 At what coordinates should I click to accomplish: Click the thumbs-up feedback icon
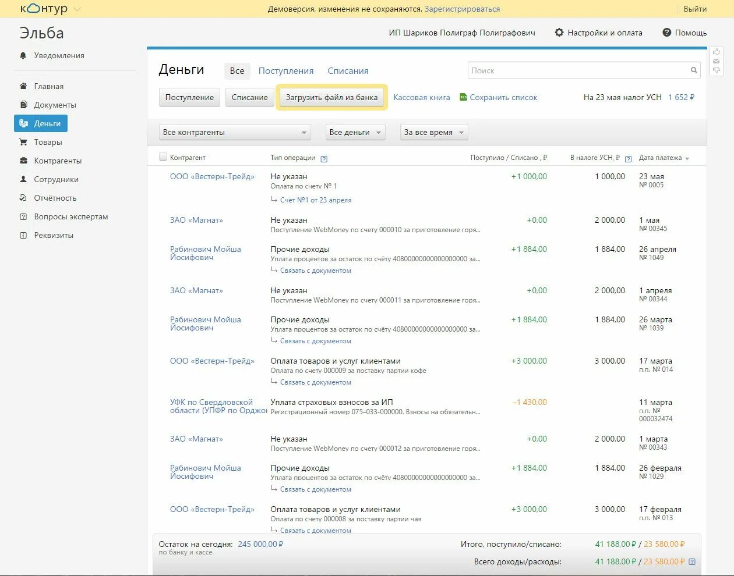point(717,52)
